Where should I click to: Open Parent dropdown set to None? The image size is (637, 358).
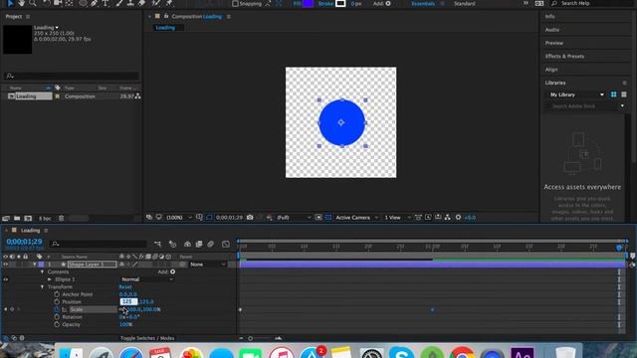point(208,265)
